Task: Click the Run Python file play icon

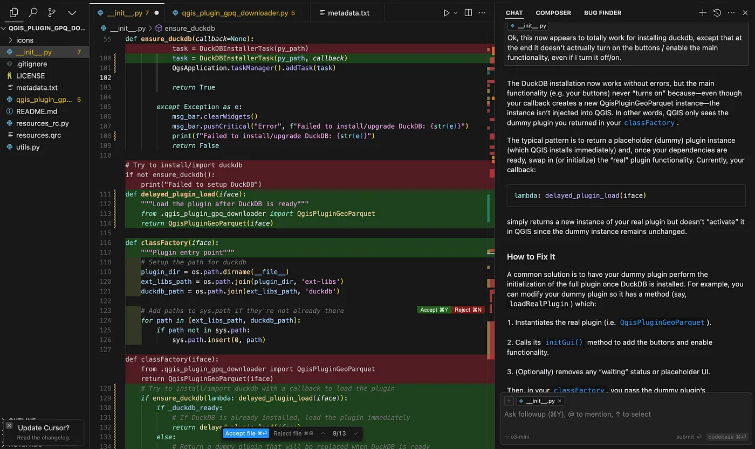Action: 447,13
